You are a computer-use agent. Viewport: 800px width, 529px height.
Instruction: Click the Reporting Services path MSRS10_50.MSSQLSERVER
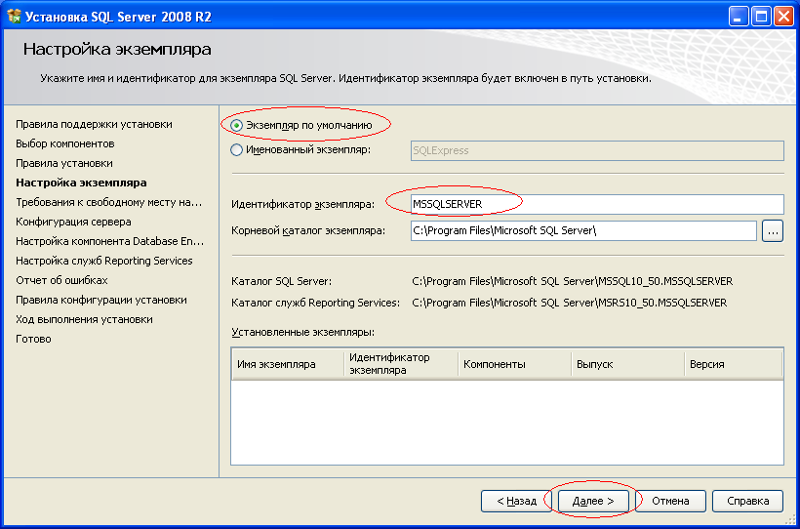570,303
